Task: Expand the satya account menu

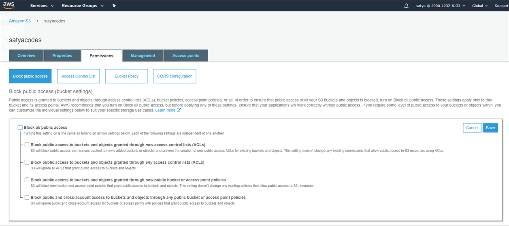Action: point(440,6)
